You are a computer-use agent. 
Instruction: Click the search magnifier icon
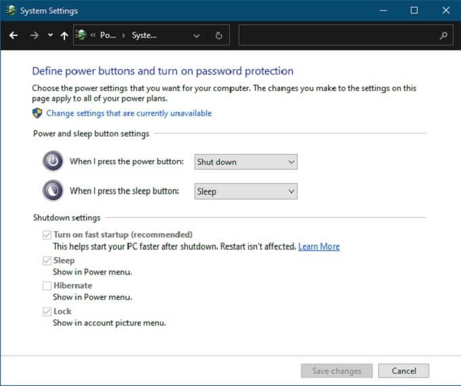pyautogui.click(x=443, y=35)
